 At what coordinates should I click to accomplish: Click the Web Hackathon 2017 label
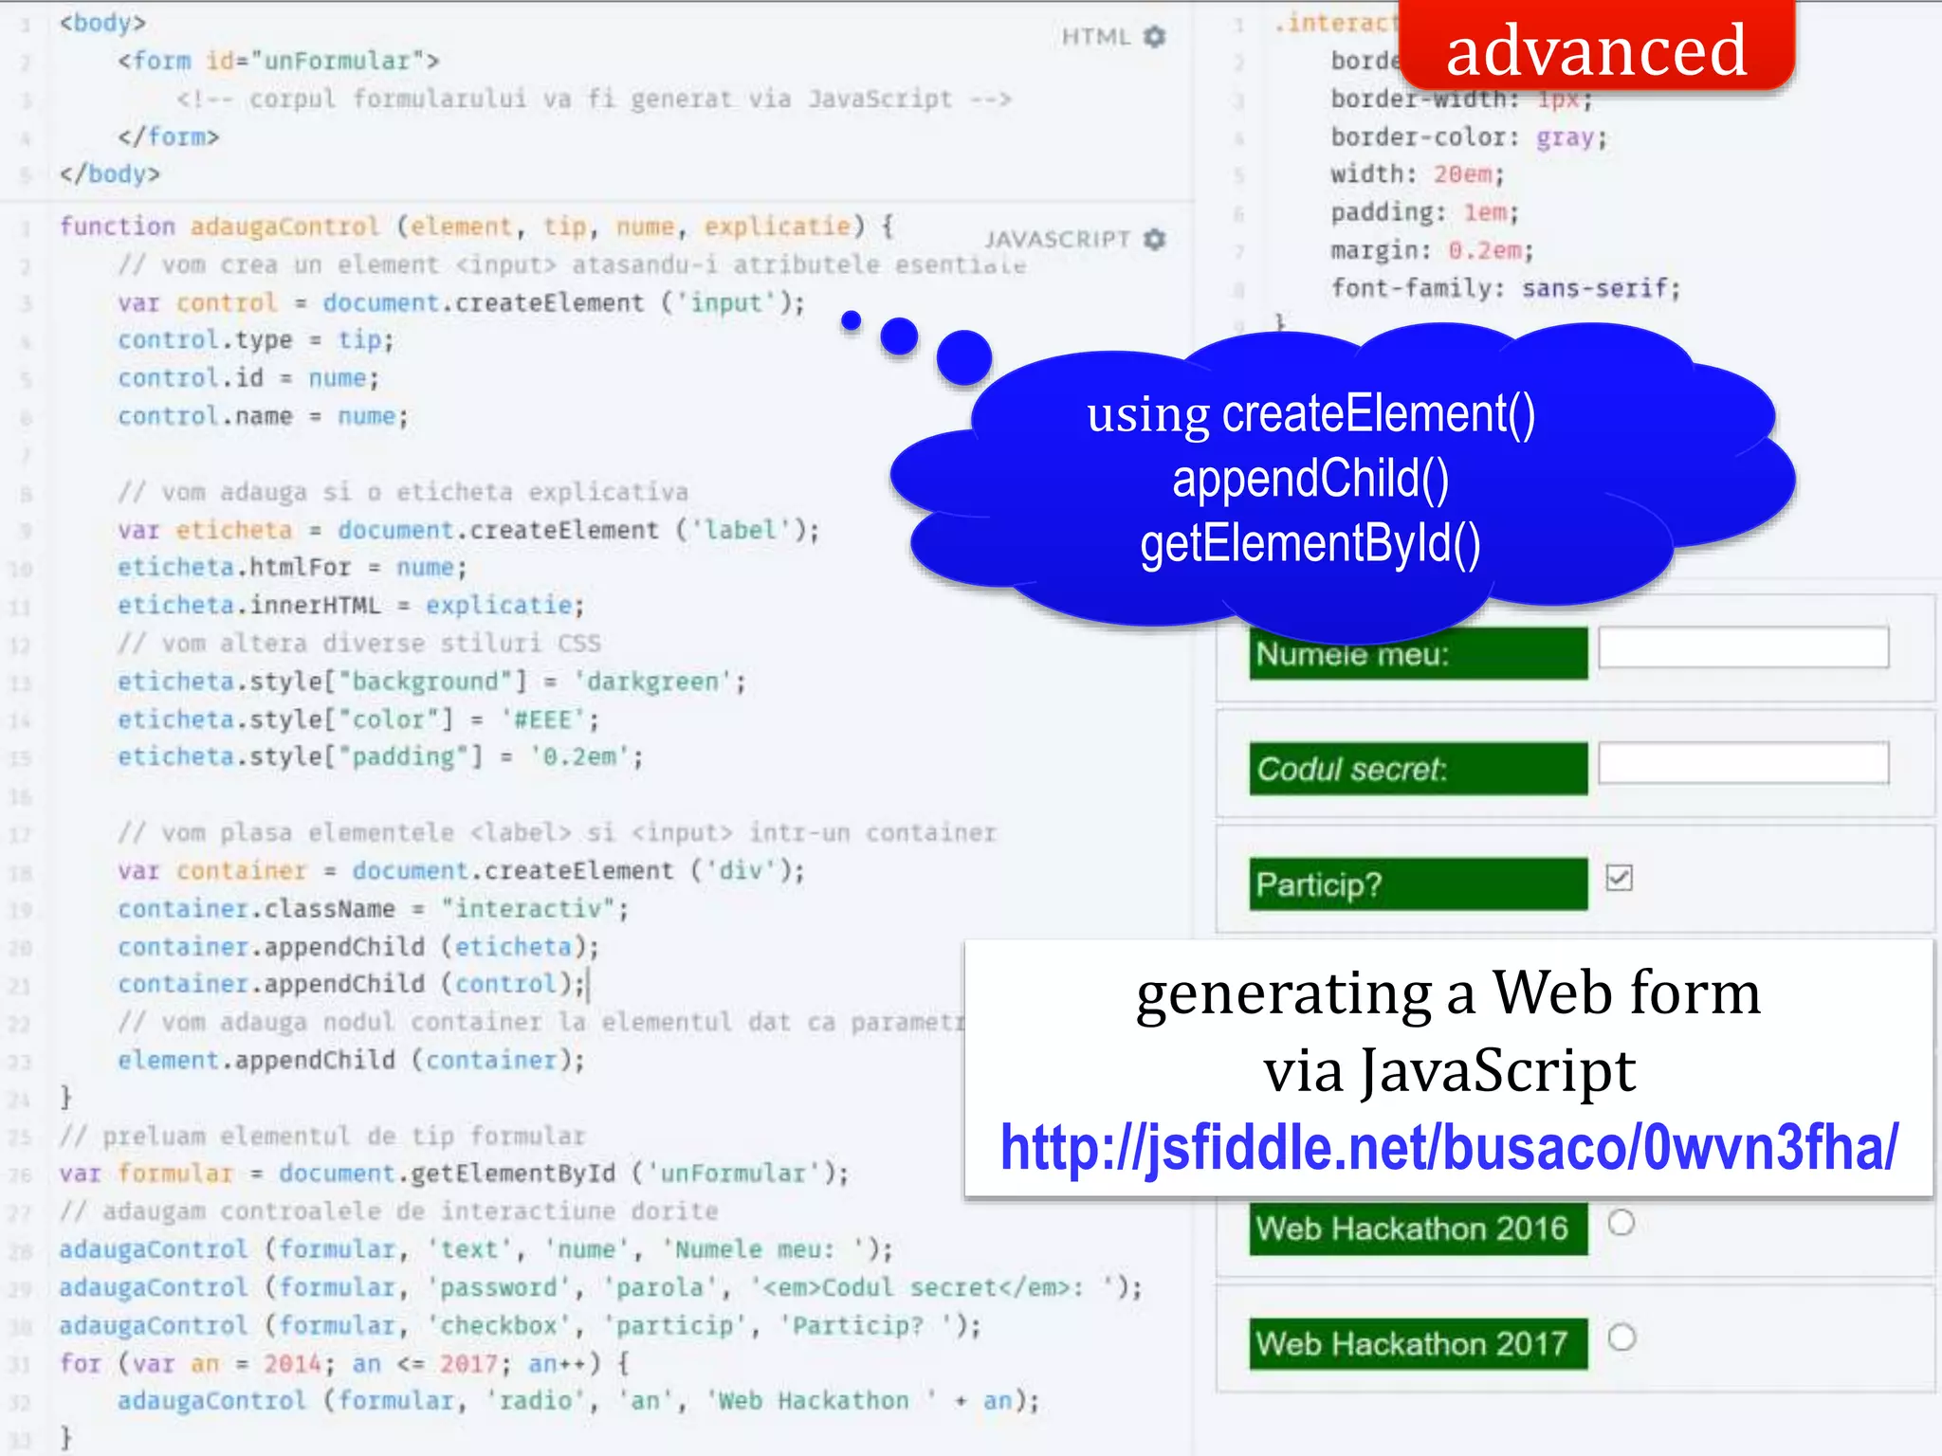click(1418, 1344)
